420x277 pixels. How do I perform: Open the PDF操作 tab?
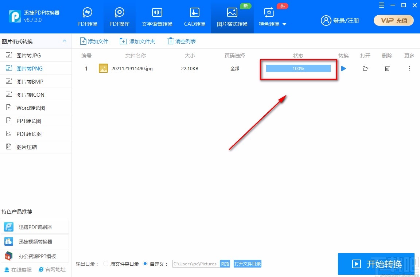[x=120, y=17]
